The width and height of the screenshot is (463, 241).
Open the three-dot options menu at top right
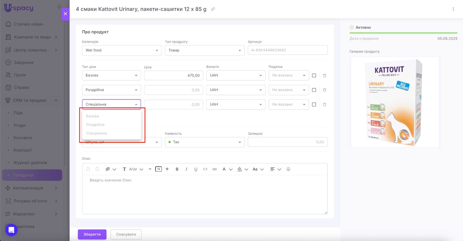(453, 9)
